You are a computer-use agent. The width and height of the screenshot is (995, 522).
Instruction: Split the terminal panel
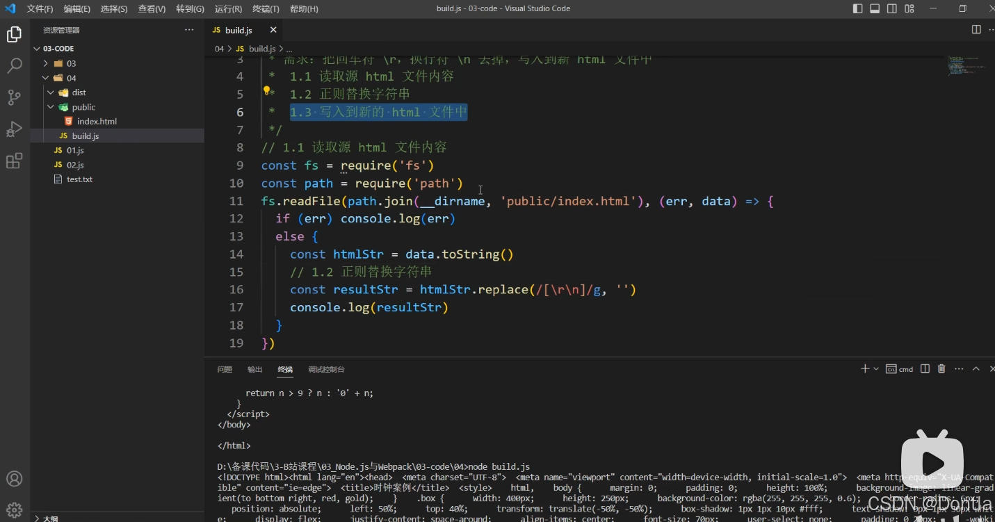coord(925,369)
